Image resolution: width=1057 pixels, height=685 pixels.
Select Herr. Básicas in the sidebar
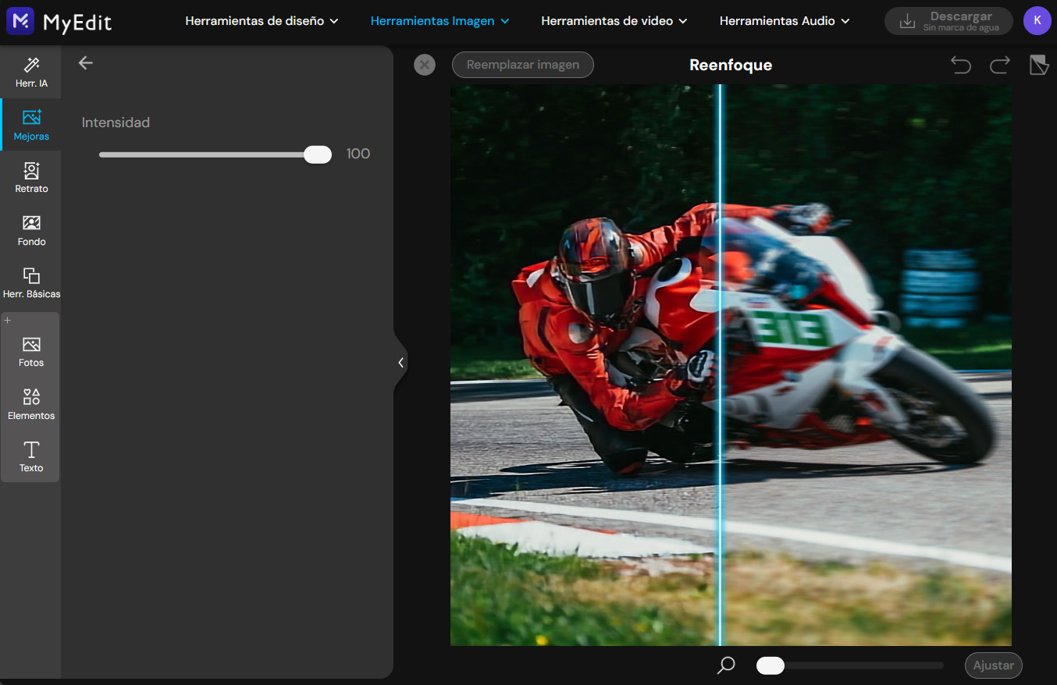coord(31,282)
